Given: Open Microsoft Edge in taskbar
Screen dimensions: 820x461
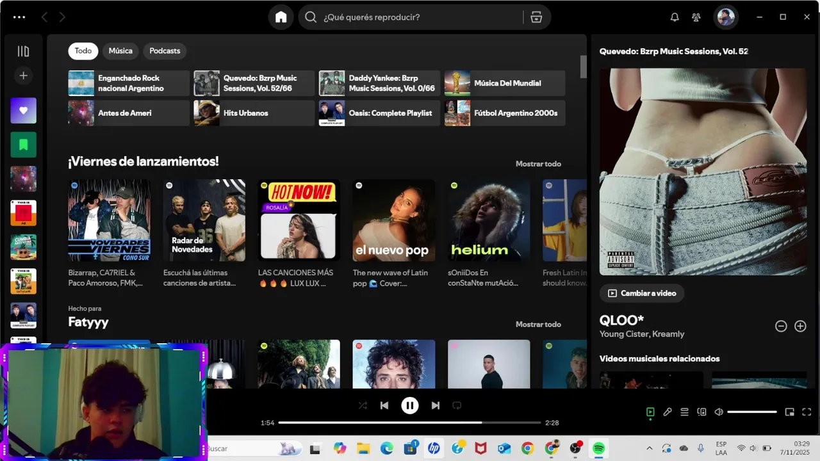Looking at the screenshot, I should tap(387, 448).
